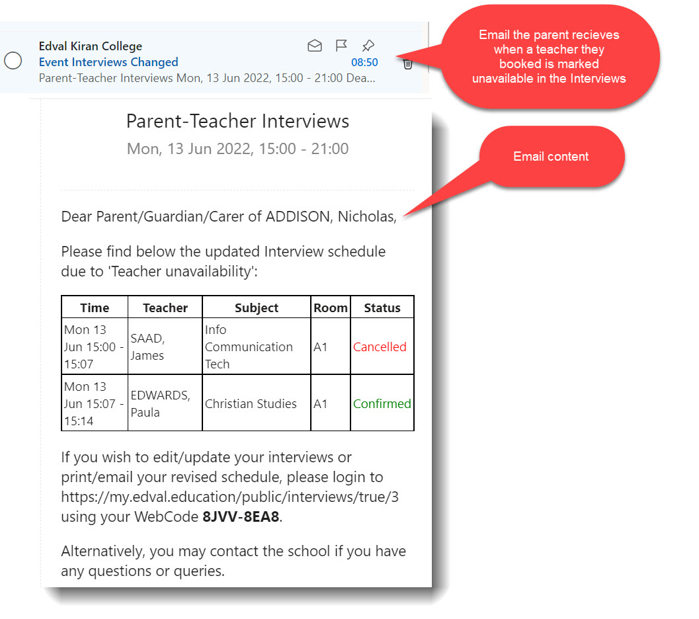699x619 pixels.
Task: Click the 08:50 received time
Action: click(x=364, y=62)
